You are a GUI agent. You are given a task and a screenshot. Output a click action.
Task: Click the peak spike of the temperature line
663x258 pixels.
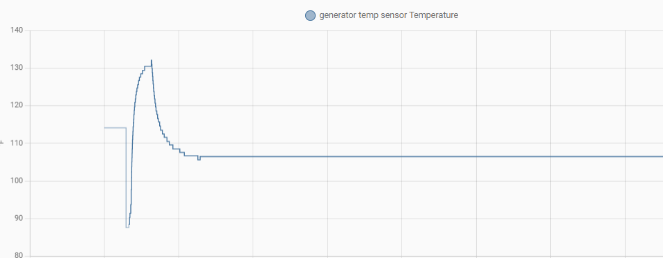(x=152, y=62)
